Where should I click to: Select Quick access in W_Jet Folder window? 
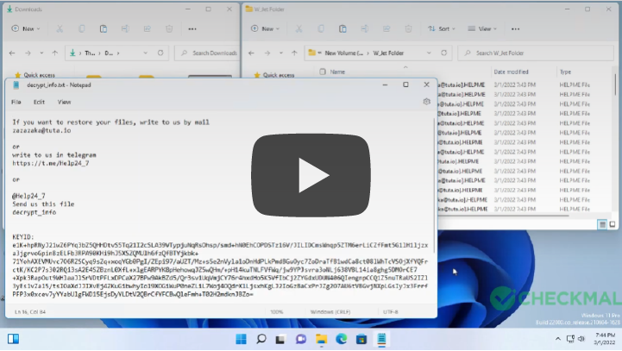[274, 74]
